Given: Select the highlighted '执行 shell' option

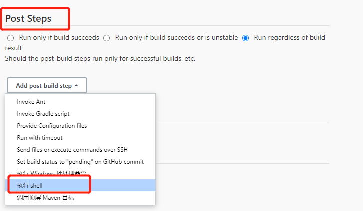Looking at the screenshot, I should click(80, 185).
